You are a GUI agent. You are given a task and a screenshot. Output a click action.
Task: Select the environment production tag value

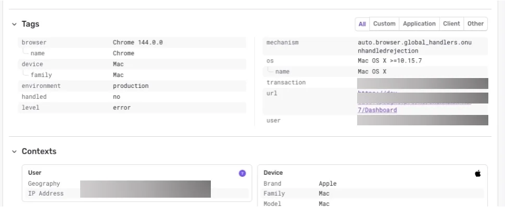pos(131,86)
